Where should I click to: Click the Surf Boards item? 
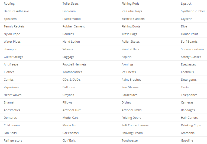189,42
